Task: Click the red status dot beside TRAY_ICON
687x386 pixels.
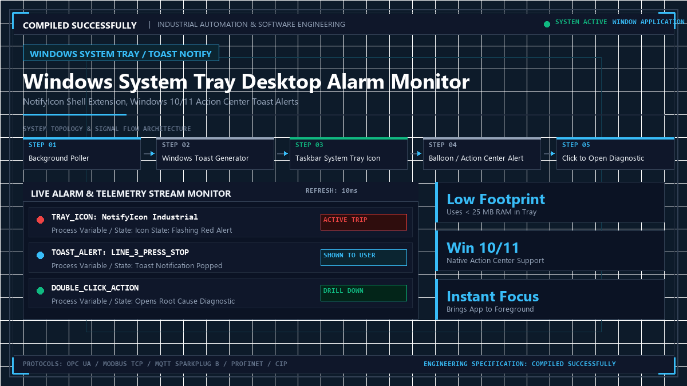Action: [40, 220]
